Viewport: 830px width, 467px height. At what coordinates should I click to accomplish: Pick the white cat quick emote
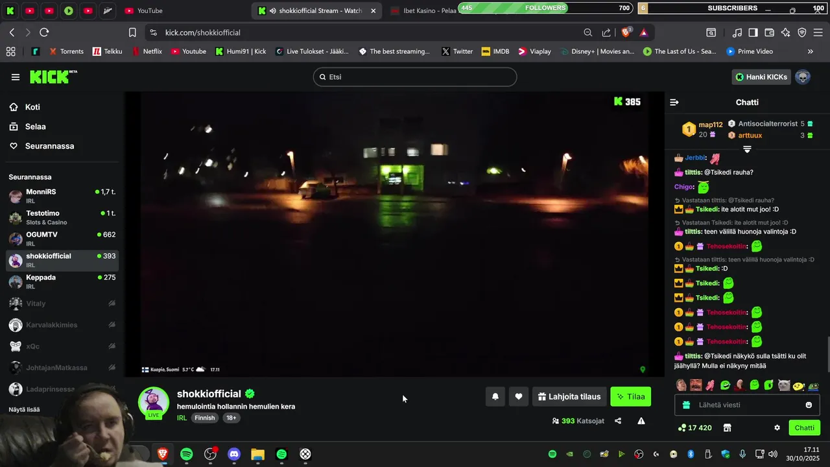tap(784, 385)
